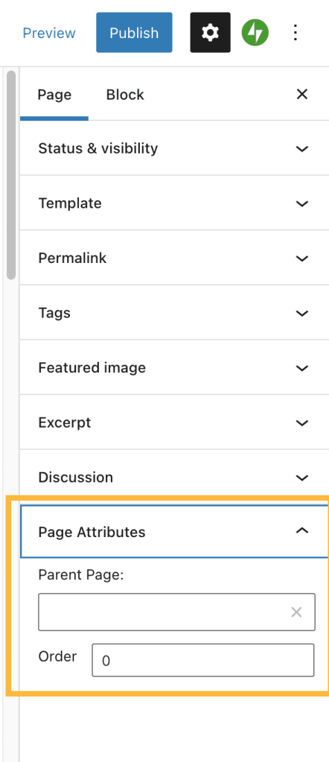Open the three-dot options menu
Screen dimensions: 329x762
pos(296,33)
